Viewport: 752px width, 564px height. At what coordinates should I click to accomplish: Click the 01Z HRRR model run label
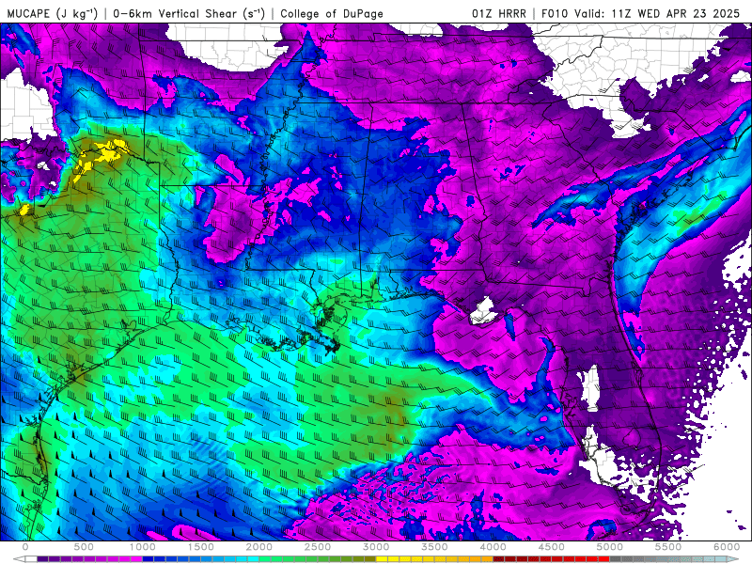(x=499, y=13)
